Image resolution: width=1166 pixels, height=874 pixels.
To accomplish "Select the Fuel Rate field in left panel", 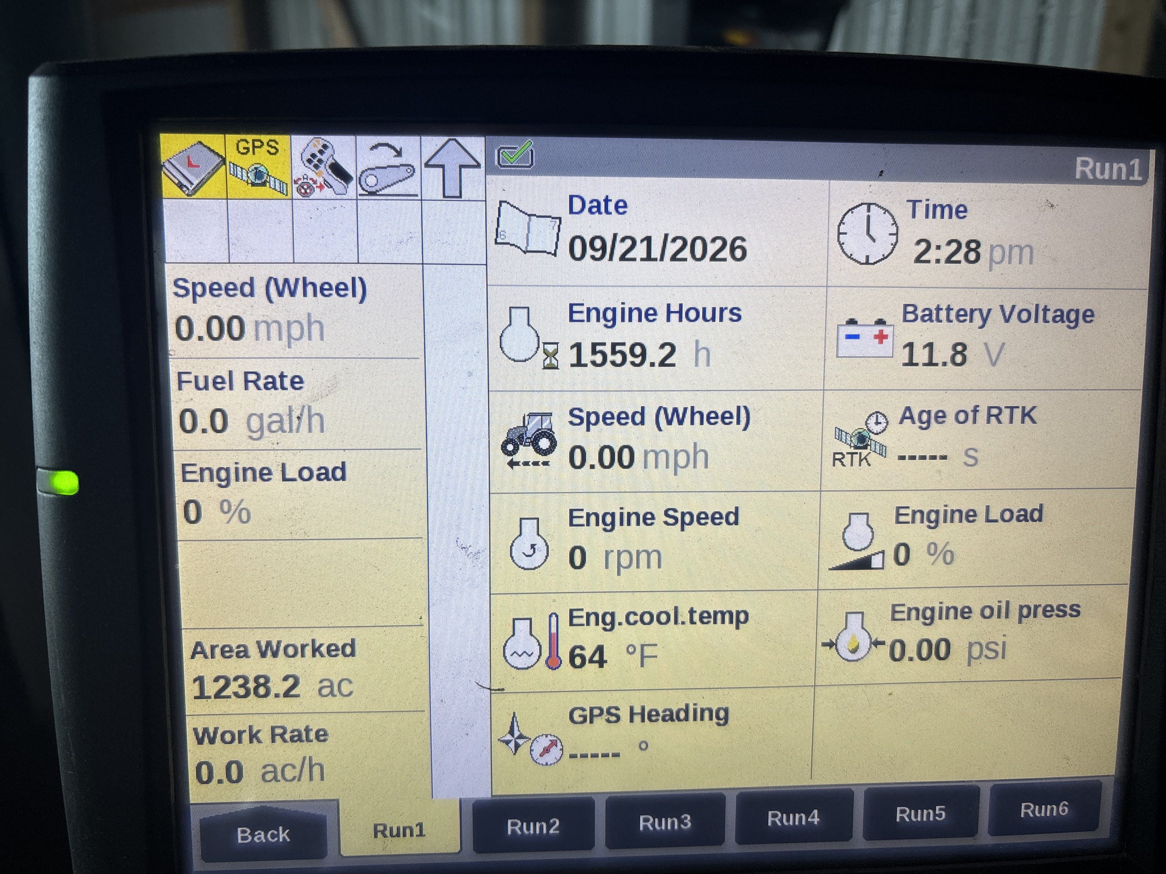I will point(296,403).
